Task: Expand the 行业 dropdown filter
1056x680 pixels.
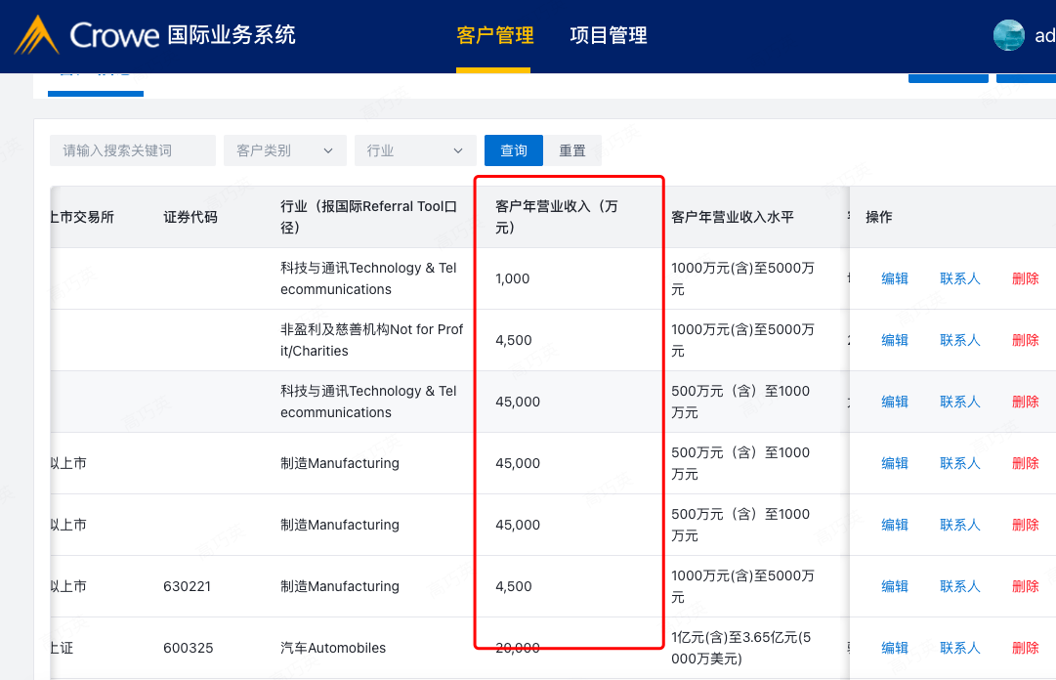Action: [x=414, y=150]
